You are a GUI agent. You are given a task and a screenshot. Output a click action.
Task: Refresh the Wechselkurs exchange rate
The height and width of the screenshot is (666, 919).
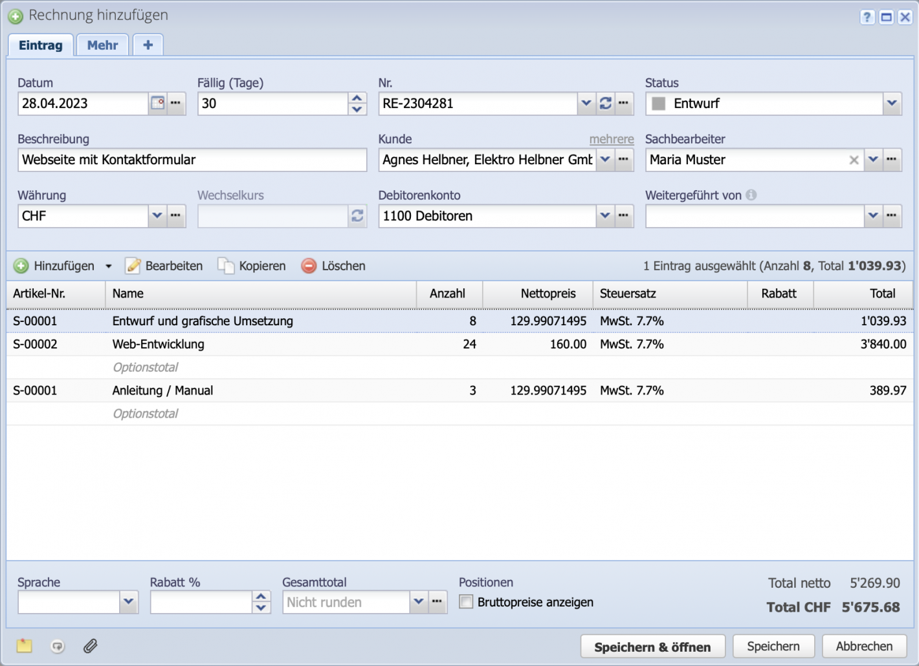click(x=357, y=215)
